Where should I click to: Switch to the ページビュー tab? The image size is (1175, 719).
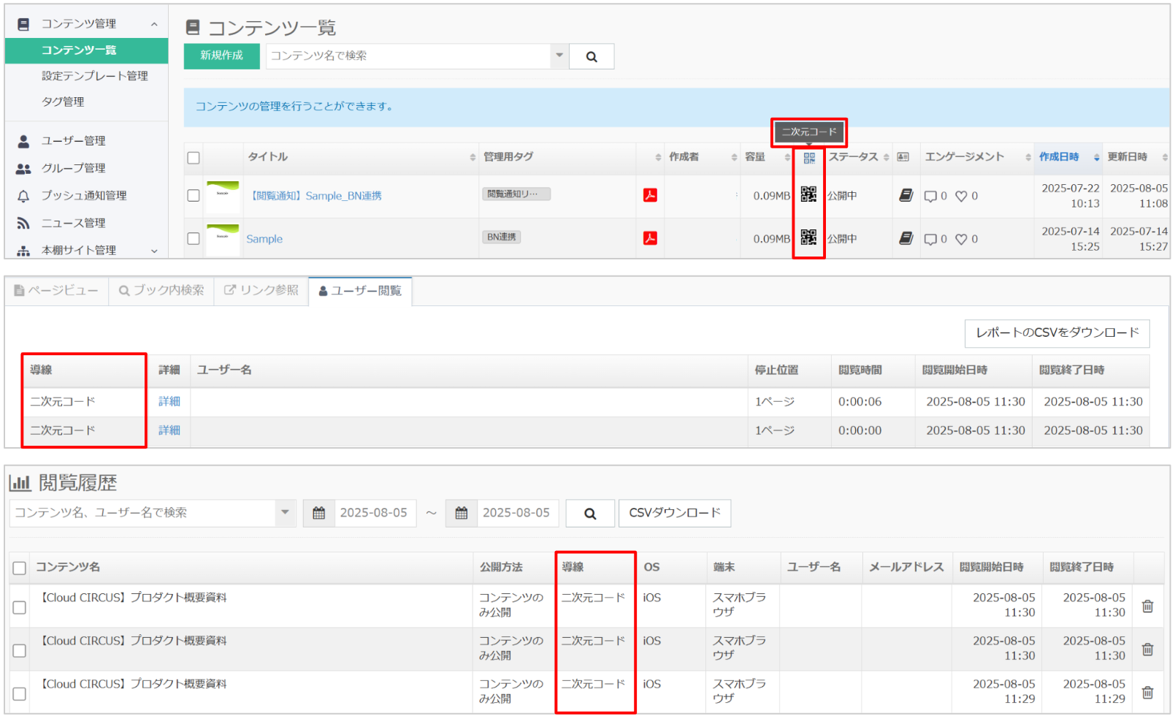(x=57, y=291)
